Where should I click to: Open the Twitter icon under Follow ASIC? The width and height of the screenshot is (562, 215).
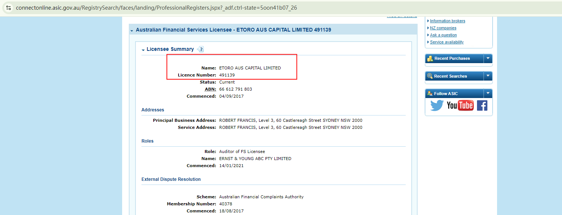[x=437, y=105]
